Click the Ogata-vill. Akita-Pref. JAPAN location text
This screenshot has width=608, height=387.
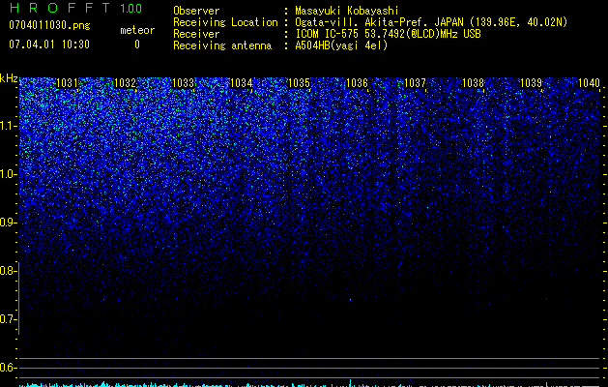[x=431, y=22]
